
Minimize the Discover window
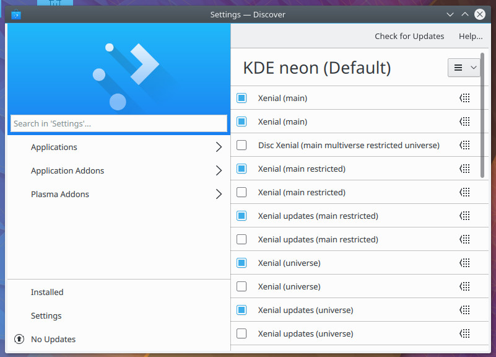450,14
